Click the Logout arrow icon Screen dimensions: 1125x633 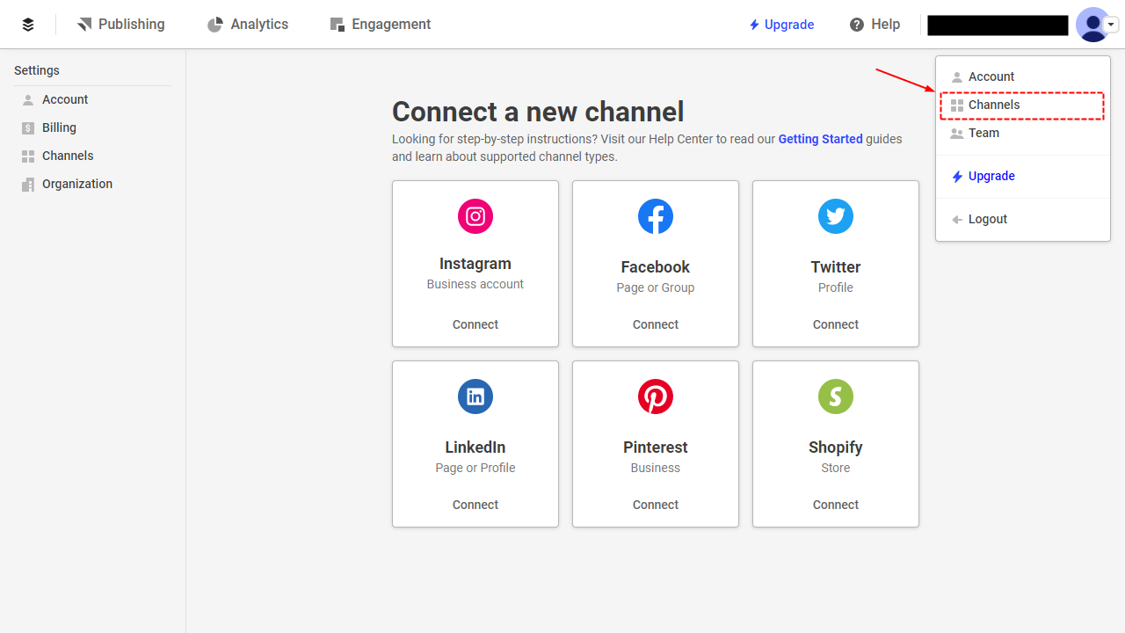(x=957, y=220)
